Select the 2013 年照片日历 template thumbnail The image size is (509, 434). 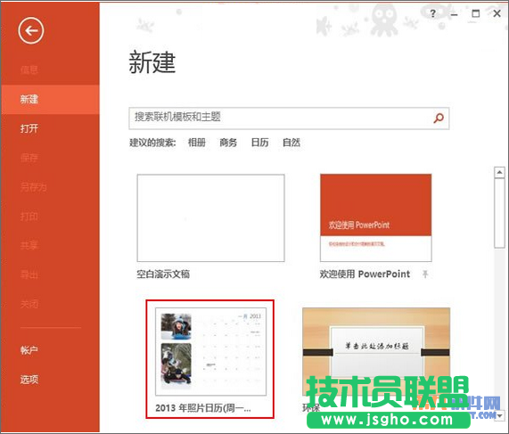point(210,351)
